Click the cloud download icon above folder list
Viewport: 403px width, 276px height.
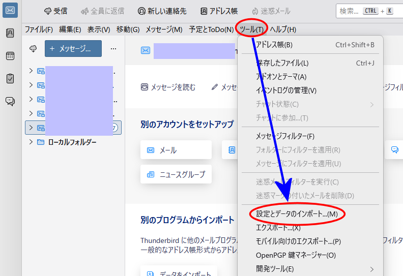click(x=33, y=49)
